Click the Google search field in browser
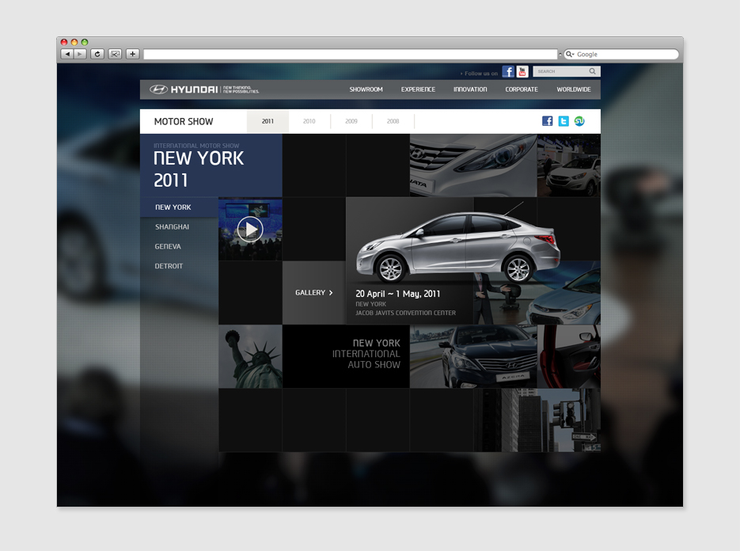The width and height of the screenshot is (740, 551). tap(621, 55)
